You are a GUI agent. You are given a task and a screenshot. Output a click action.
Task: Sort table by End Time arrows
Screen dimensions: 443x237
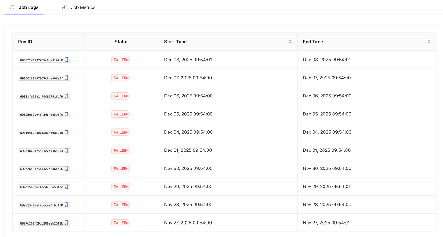click(x=429, y=42)
